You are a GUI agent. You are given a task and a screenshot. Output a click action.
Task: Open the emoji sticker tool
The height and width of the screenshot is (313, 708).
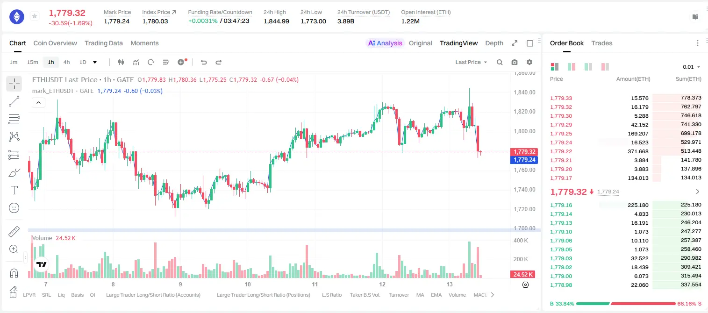pyautogui.click(x=14, y=208)
